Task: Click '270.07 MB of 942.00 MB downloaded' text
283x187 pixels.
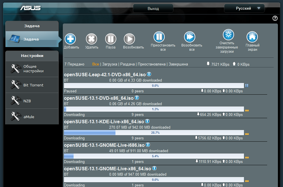Action: 140,127
